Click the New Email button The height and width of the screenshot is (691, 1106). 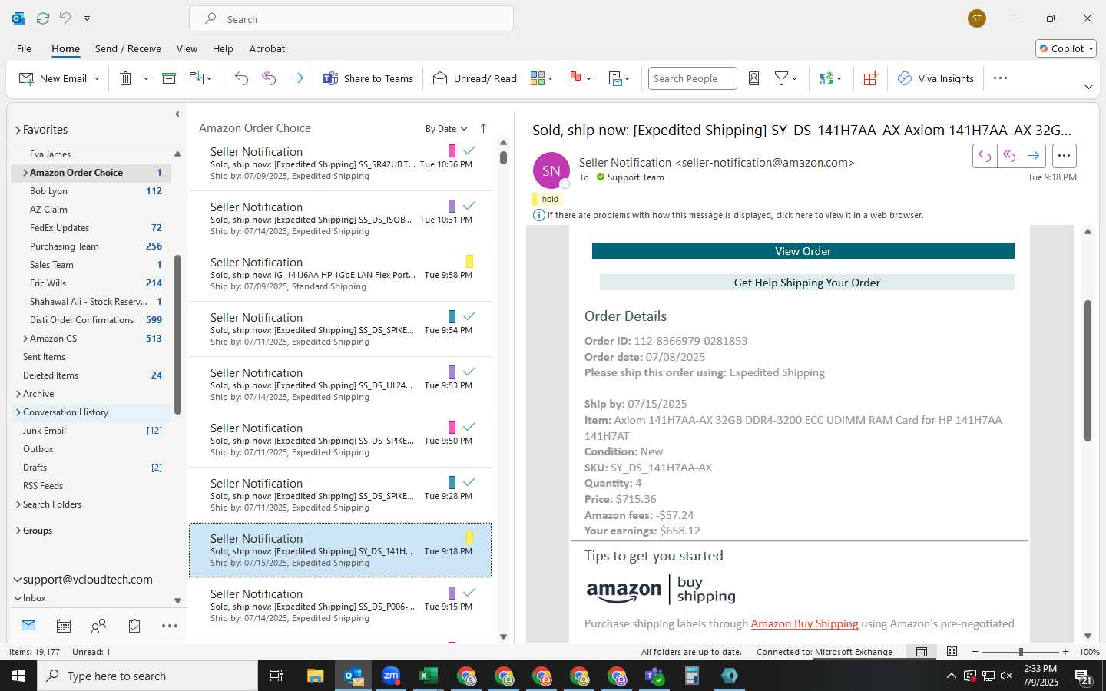point(52,78)
